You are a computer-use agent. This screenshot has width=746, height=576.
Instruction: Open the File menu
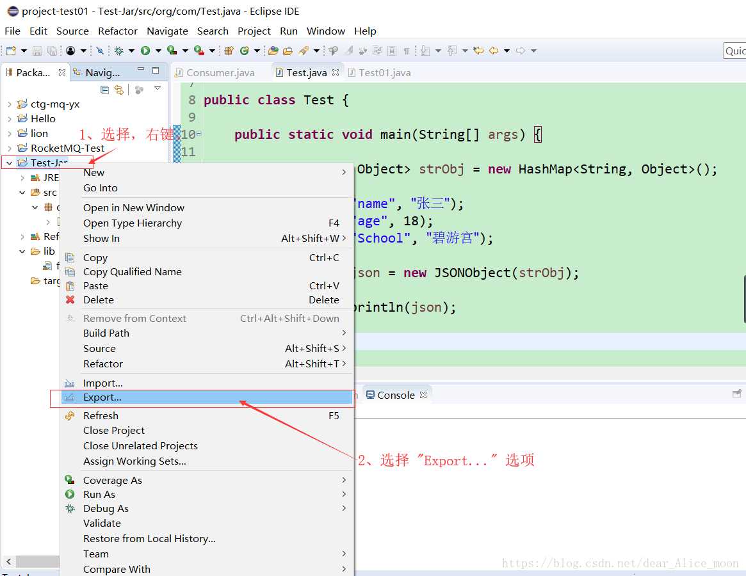coord(12,31)
